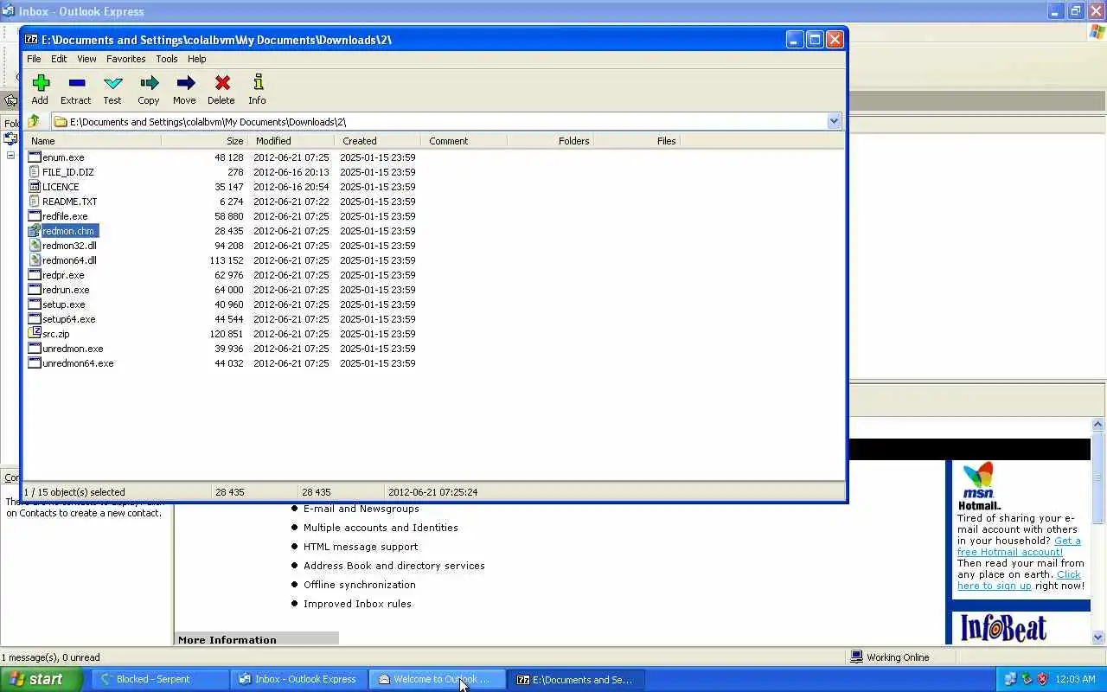Select the FILE_ID.DIZ file icon

coord(35,172)
